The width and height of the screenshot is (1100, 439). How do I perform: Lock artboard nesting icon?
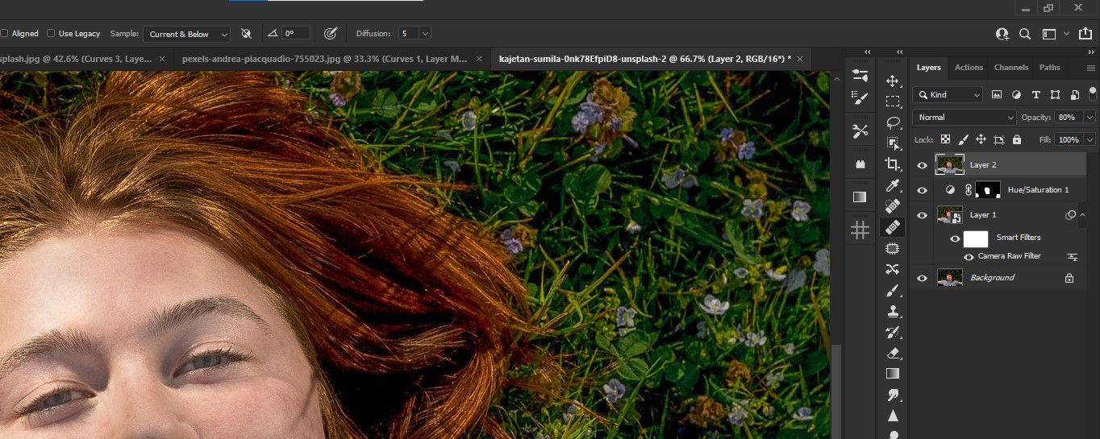[x=999, y=139]
